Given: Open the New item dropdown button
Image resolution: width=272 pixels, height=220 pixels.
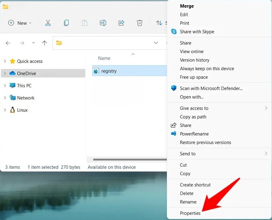Looking at the screenshot, I should pyautogui.click(x=20, y=23).
